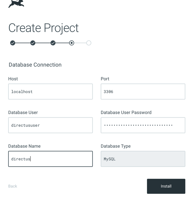The image size is (195, 209).
Task: Click the Port field showing 3306
Action: [143, 92]
